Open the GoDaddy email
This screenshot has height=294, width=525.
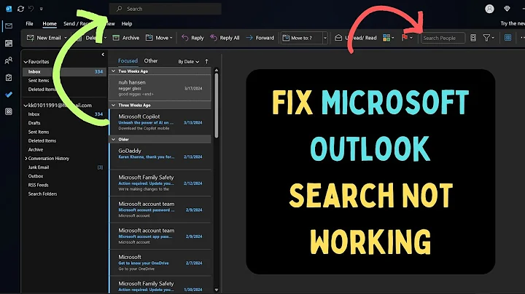pos(160,156)
